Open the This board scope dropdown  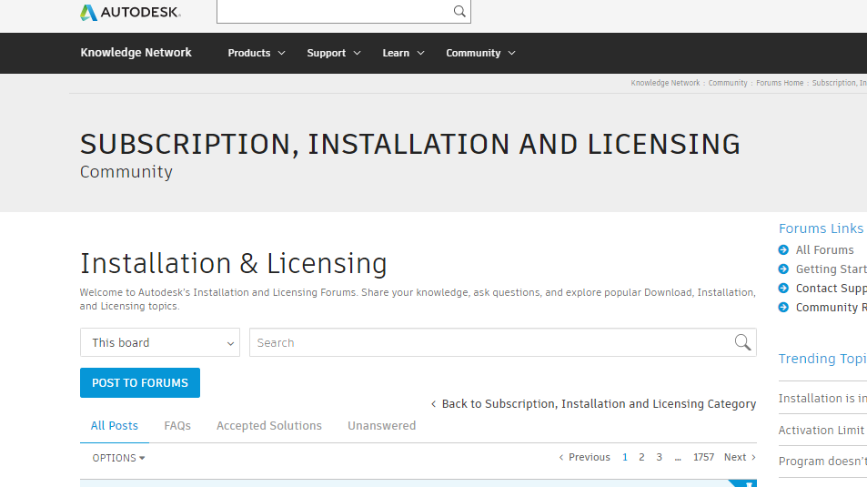(x=160, y=342)
